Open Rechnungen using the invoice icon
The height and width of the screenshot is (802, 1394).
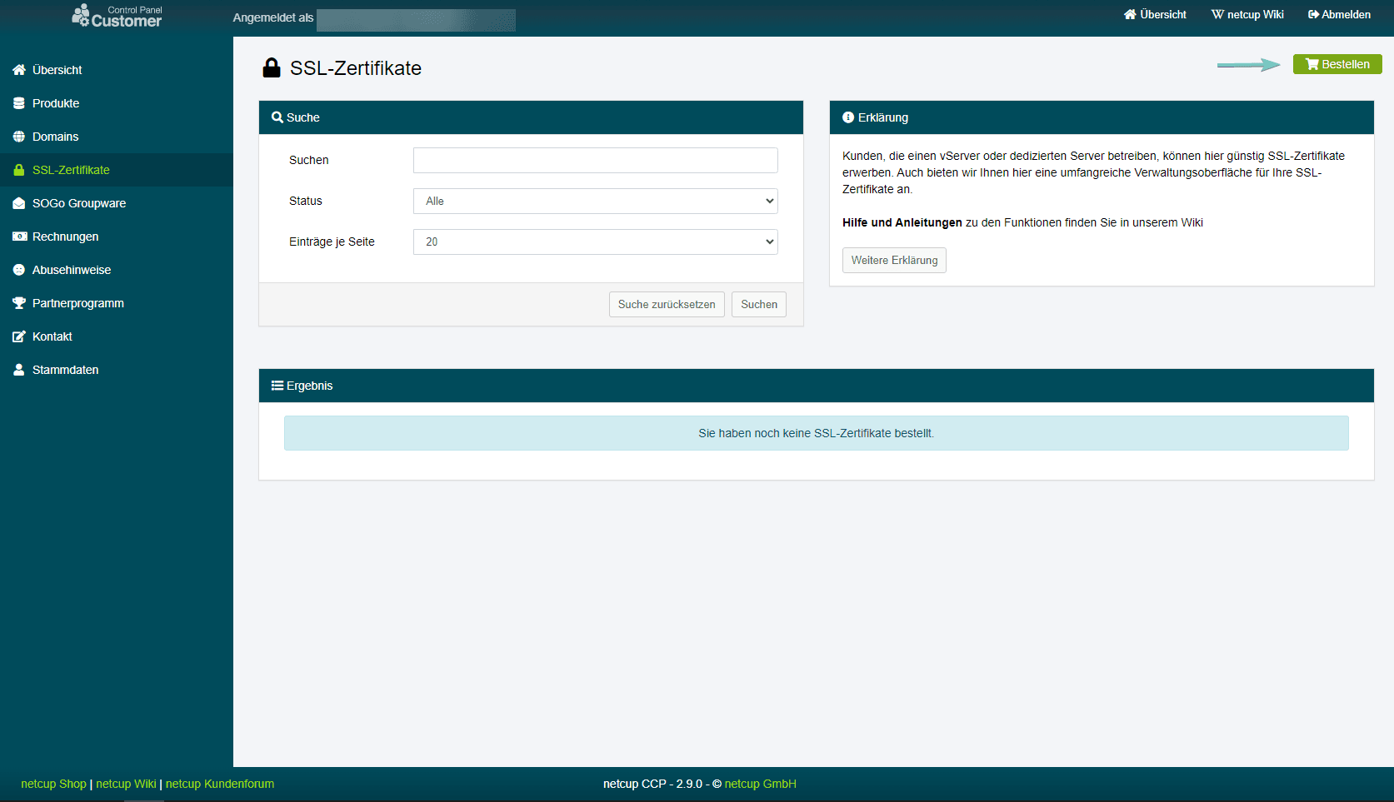[x=18, y=237]
